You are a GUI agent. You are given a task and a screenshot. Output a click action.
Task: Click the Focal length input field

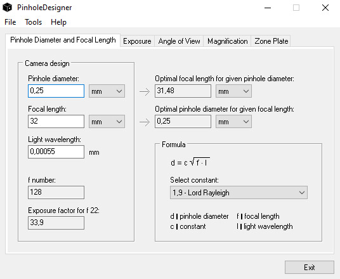[x=56, y=121]
